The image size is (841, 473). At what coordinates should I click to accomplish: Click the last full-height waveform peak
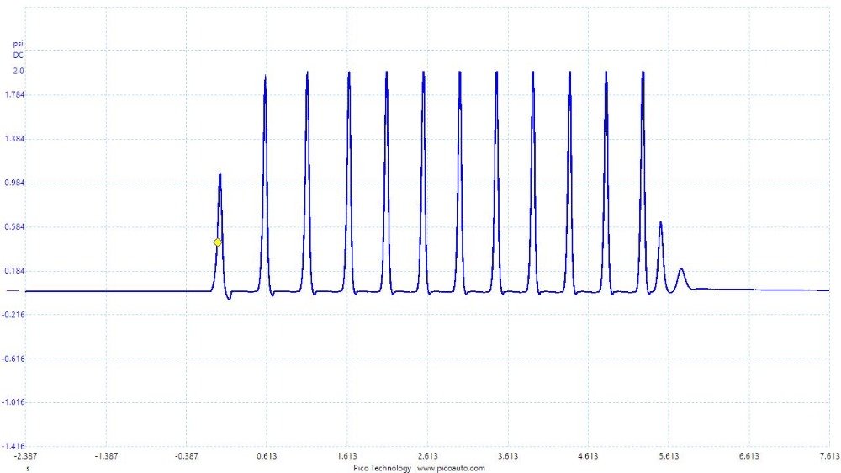point(643,74)
